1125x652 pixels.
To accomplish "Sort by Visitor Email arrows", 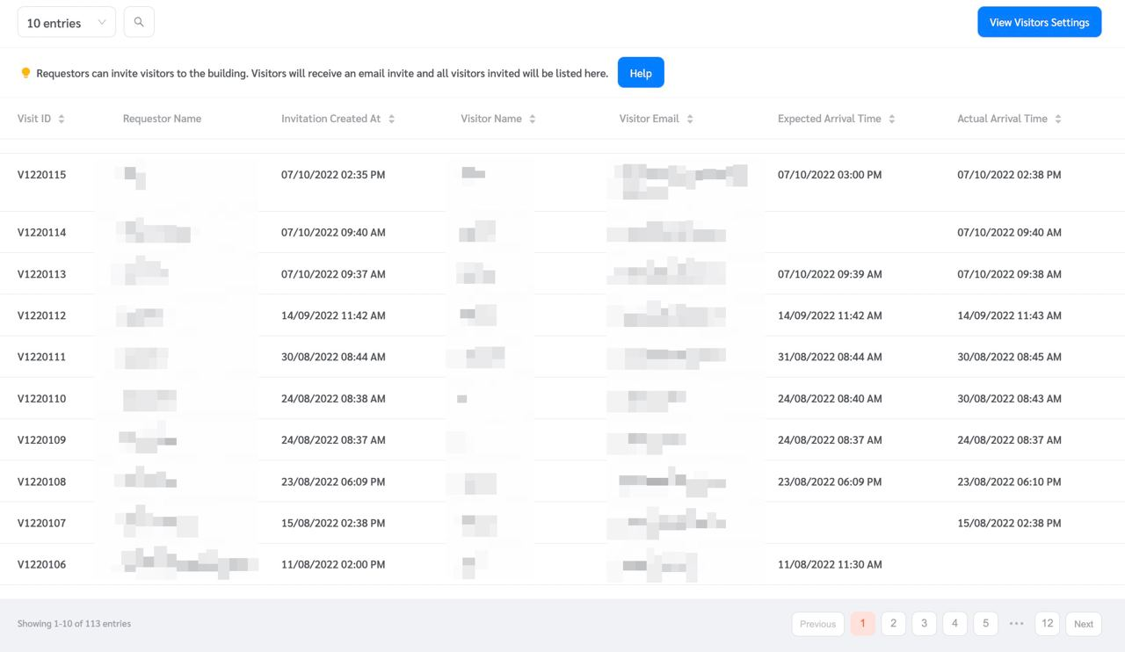I will tap(690, 119).
